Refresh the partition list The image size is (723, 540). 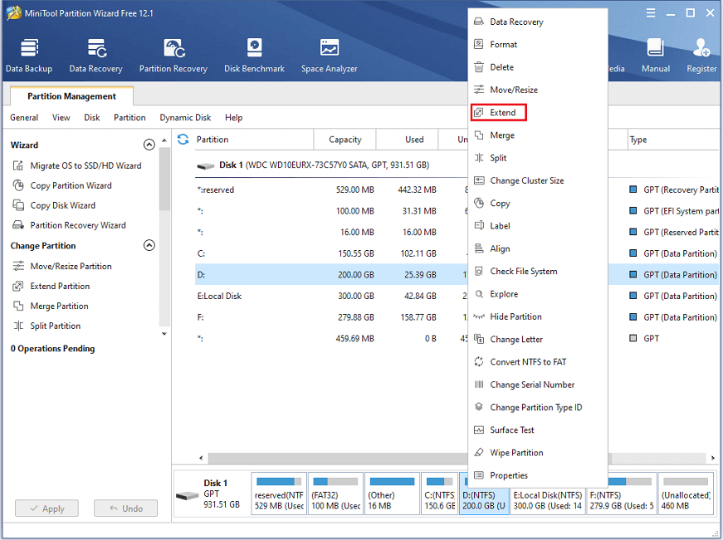pos(183,140)
